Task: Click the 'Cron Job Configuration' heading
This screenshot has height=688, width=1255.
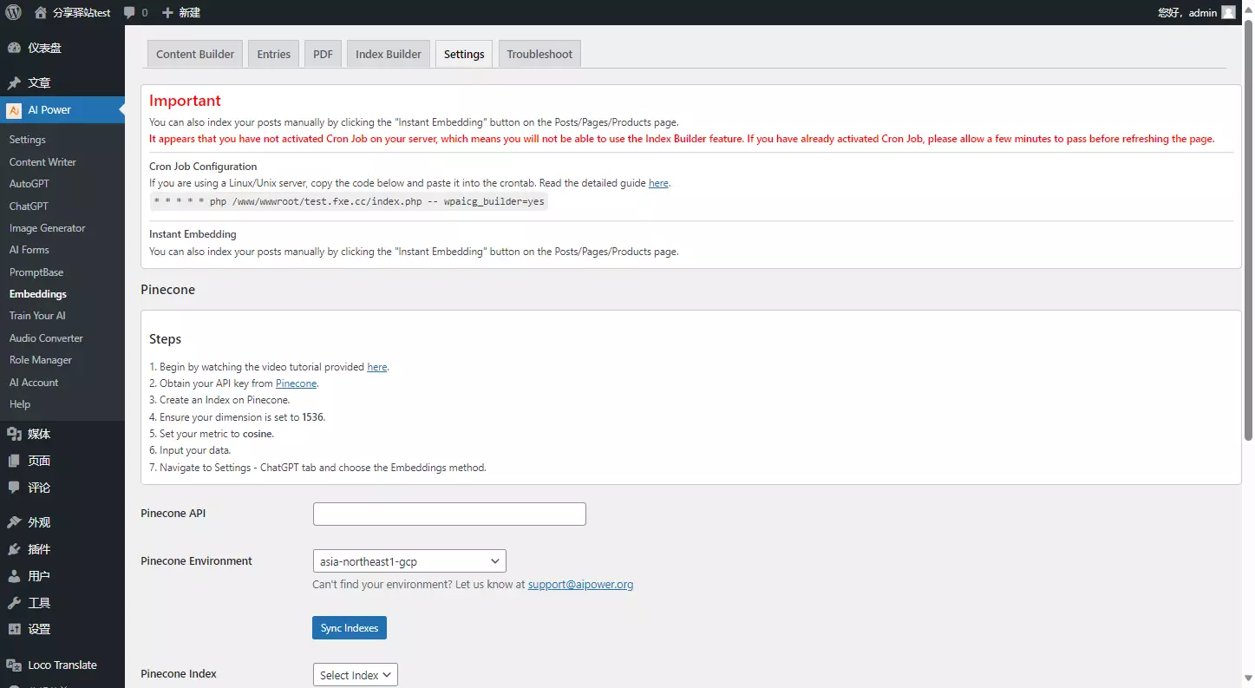Action: (203, 167)
